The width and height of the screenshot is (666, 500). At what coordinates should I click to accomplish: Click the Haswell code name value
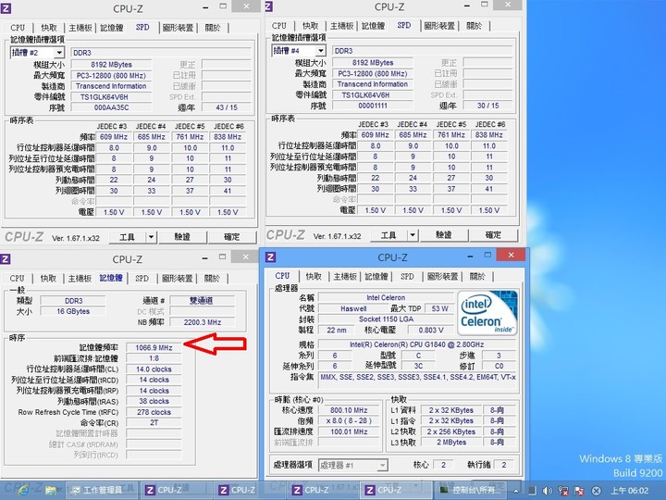[353, 308]
